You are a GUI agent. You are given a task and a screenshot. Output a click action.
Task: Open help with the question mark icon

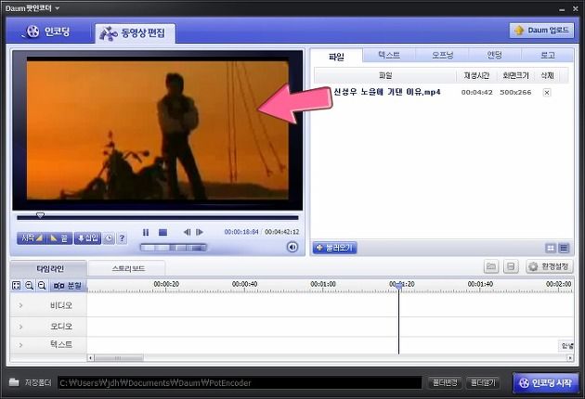122,238
